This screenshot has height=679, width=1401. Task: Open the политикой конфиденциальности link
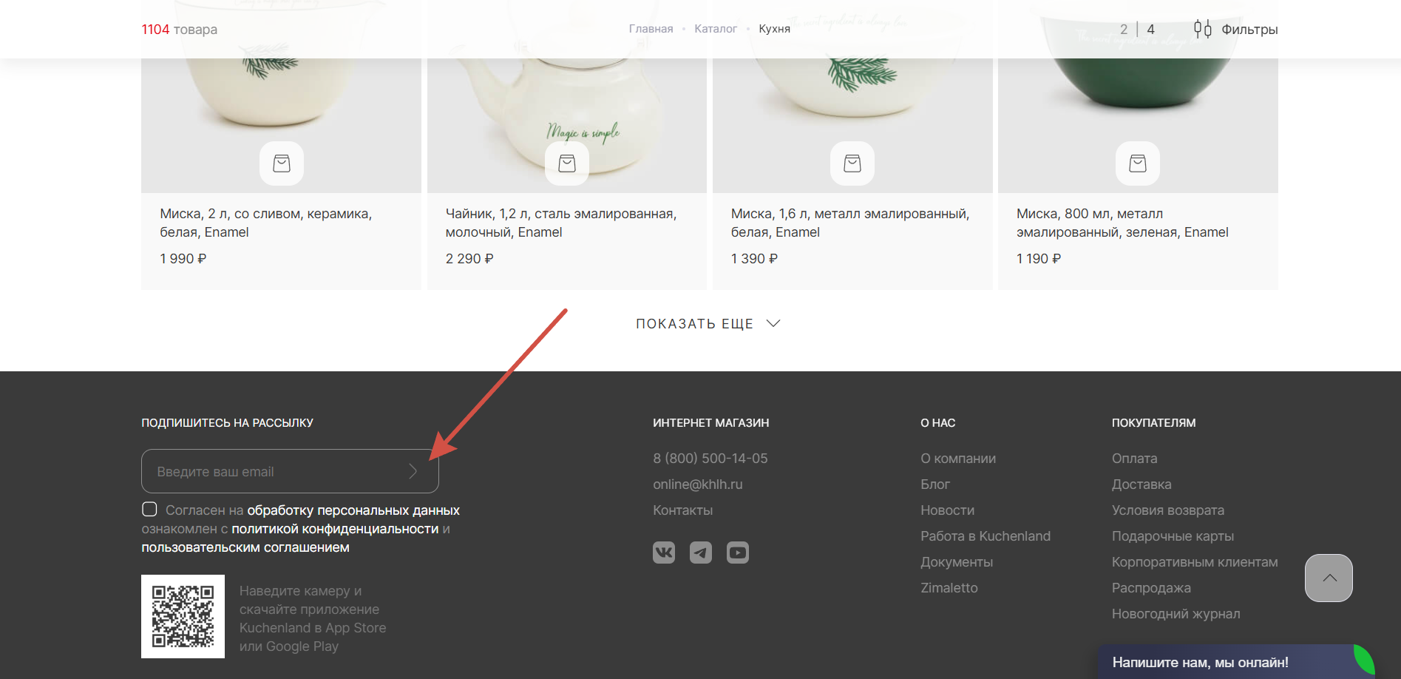[335, 529]
